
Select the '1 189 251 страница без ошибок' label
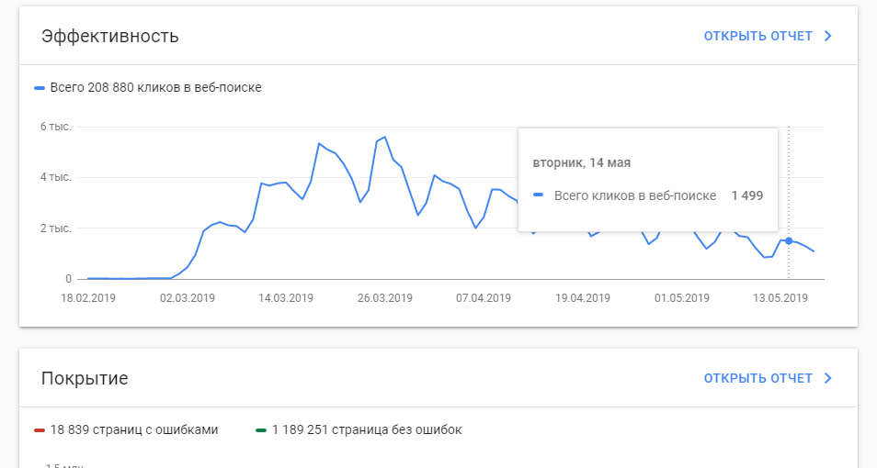coord(367,429)
